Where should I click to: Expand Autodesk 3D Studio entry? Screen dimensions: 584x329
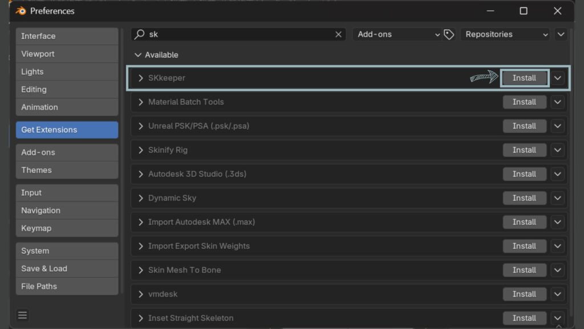click(140, 174)
